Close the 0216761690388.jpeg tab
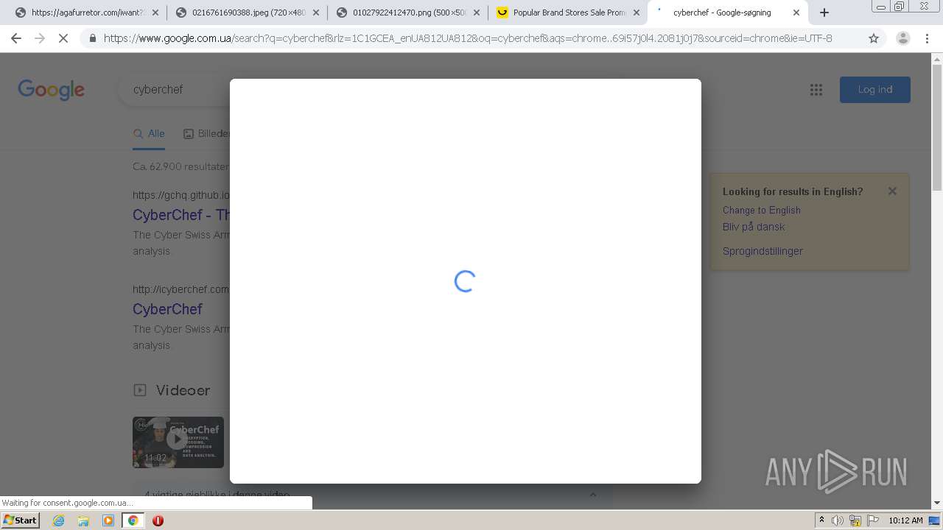This screenshot has width=943, height=530. pos(316,13)
